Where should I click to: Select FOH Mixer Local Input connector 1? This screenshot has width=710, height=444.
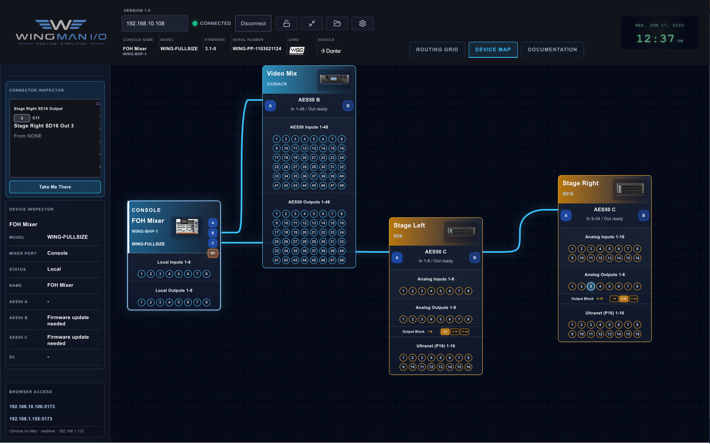click(141, 274)
